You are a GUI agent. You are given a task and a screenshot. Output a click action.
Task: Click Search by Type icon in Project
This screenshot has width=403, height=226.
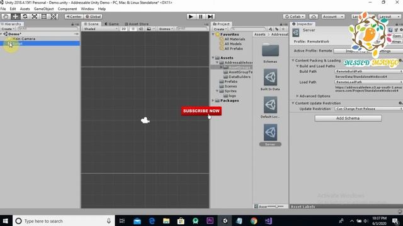[x=270, y=29]
